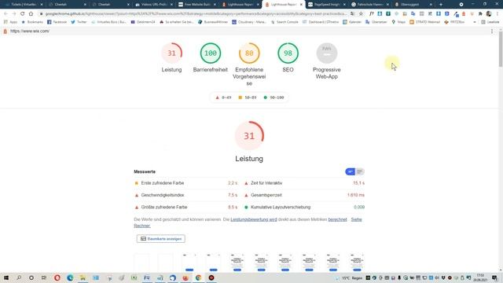Click the 15°C Regen weather widget
Image resolution: width=503 pixels, height=283 pixels.
click(350, 277)
